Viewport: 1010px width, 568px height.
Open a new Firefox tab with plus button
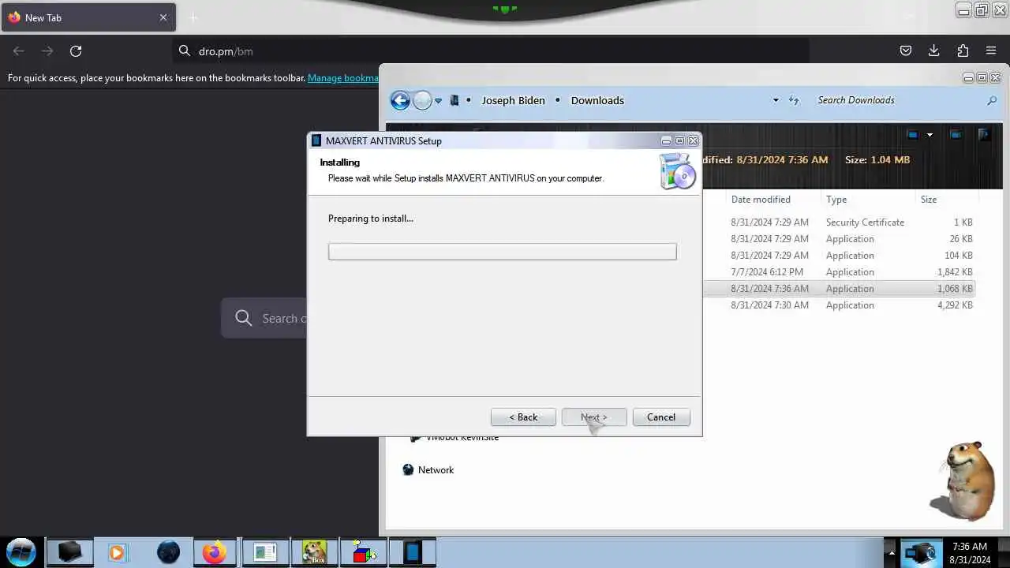point(193,17)
